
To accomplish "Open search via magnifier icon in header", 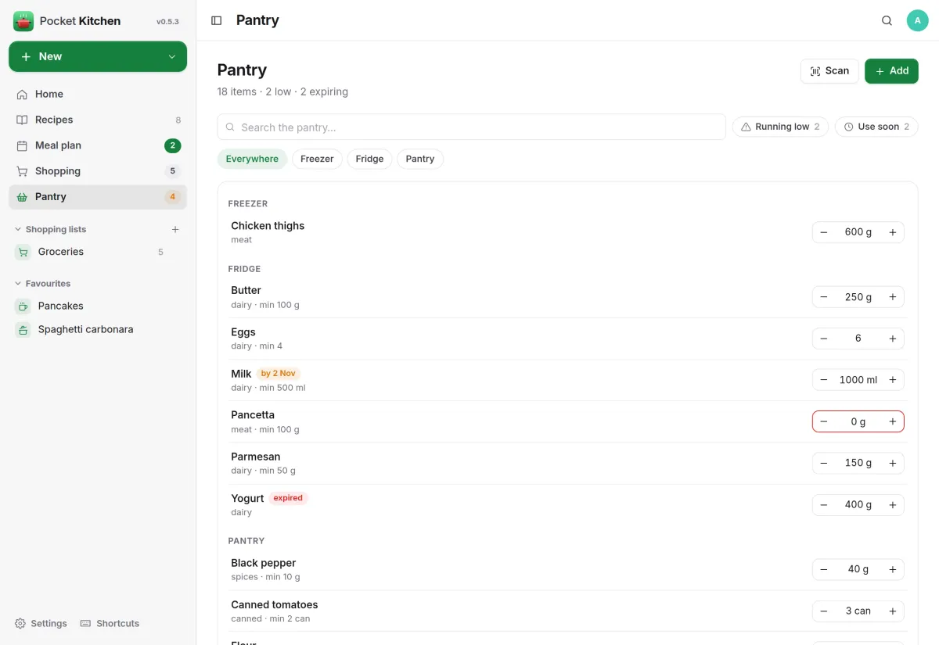I will pos(887,20).
